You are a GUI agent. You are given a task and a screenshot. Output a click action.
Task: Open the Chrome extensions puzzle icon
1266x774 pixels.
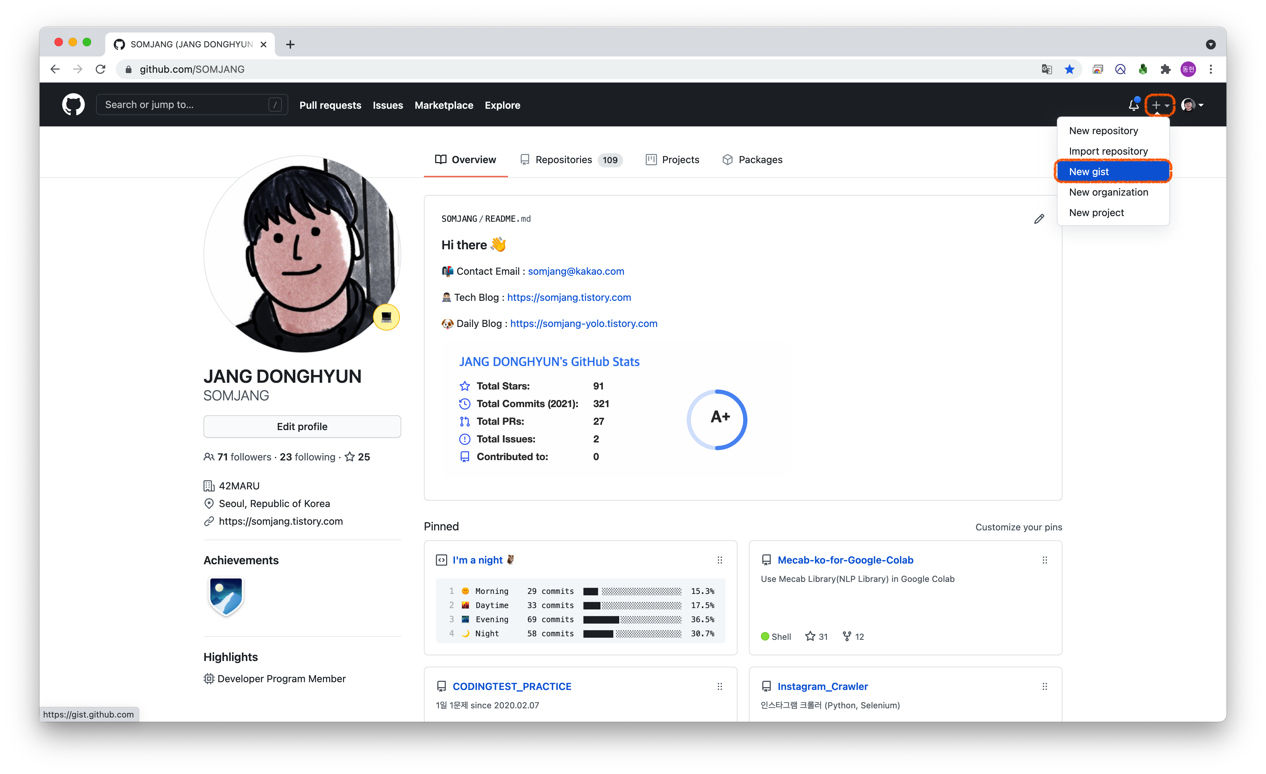point(1165,69)
